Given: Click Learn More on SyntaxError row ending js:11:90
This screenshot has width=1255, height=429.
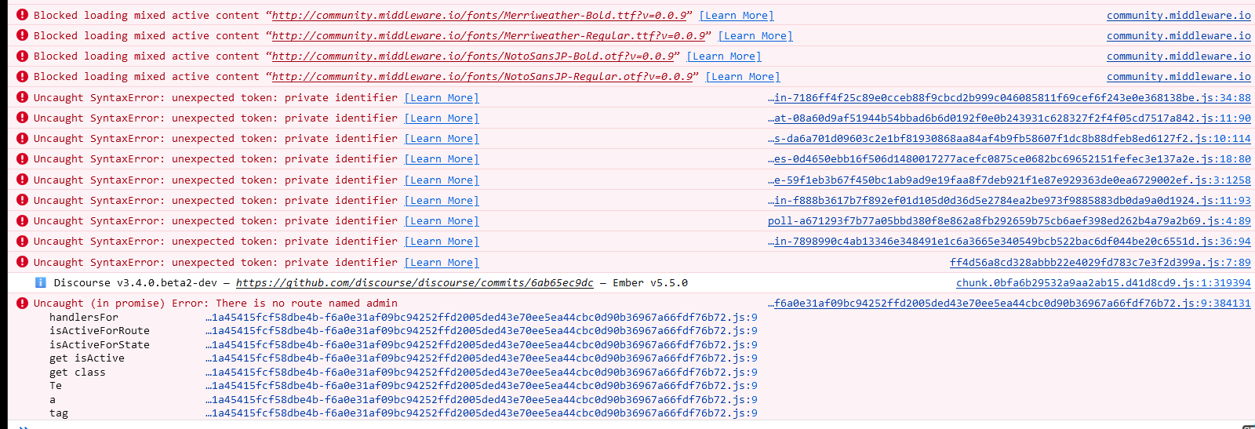Looking at the screenshot, I should pyautogui.click(x=442, y=118).
